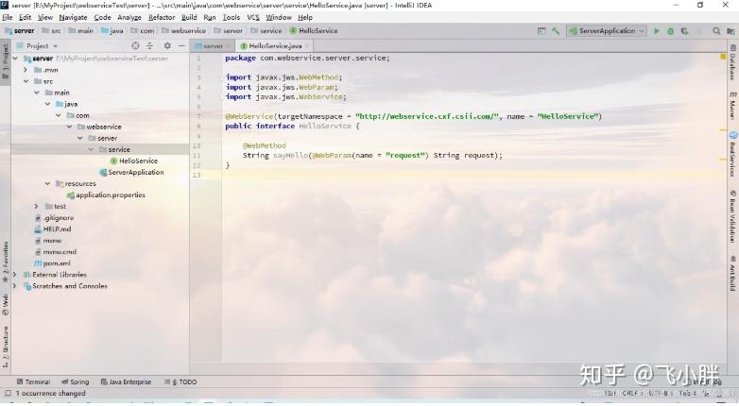Hide the Project tool window
The image size is (739, 406).
click(x=181, y=45)
